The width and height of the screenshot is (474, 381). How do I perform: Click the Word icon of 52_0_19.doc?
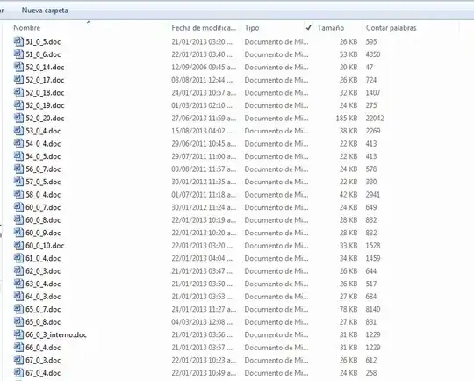click(18, 105)
